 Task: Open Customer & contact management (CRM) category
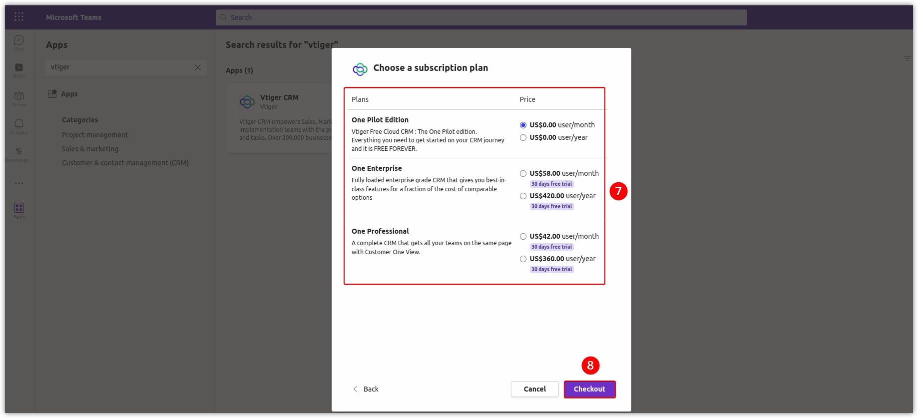point(125,163)
